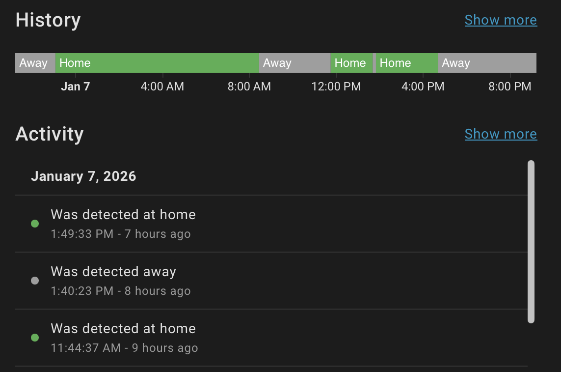Viewport: 561px width, 372px height.
Task: Open the 11:44:37 AM detected at home entry
Action: [124, 338]
